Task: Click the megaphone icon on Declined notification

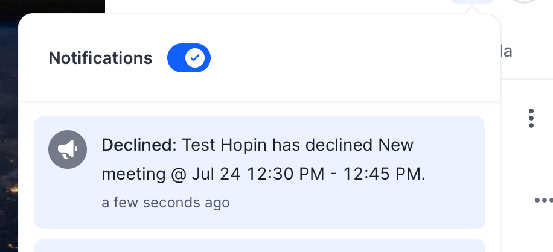Action: tap(68, 150)
